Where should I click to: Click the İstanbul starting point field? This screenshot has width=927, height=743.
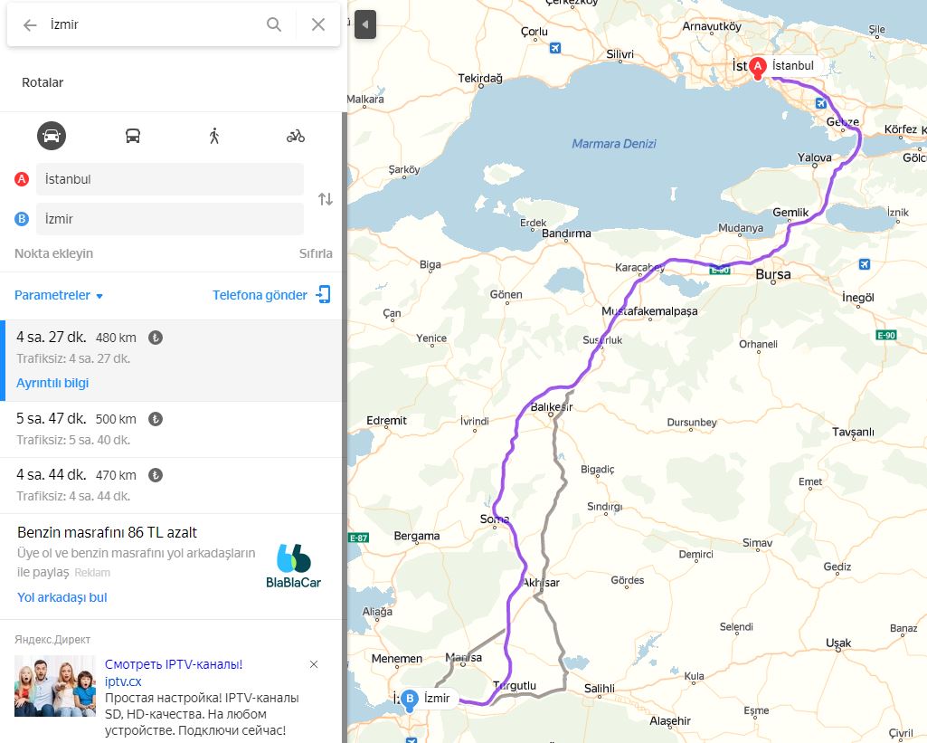[170, 179]
